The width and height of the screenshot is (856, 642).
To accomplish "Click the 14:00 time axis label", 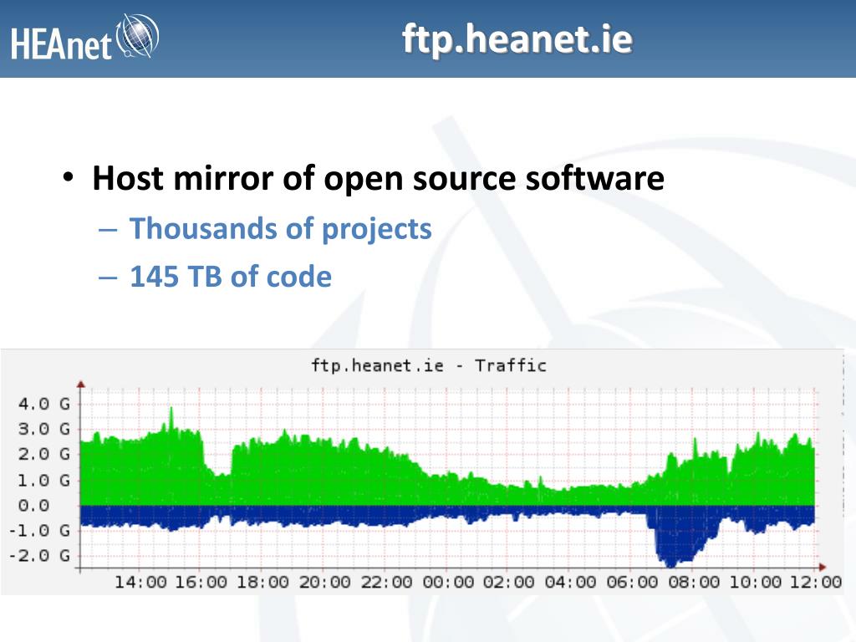I will [140, 582].
